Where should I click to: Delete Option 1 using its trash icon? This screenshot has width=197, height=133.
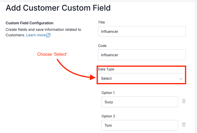point(184,101)
